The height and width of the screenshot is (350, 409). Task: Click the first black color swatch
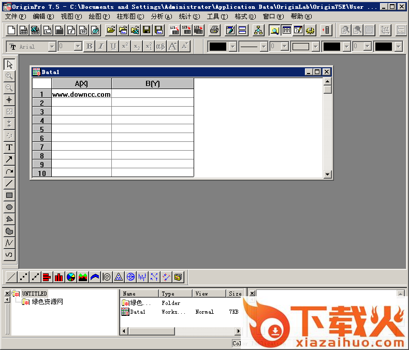pyautogui.click(x=217, y=47)
